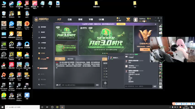Switch to the 大厅 top navigation tab
Image resolution: width=195 pixels, height=109 pixels.
pos(59,19)
